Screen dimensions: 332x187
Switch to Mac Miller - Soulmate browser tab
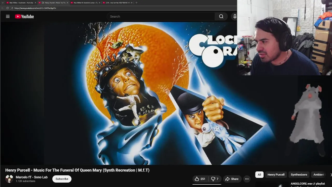pyautogui.click(x=21, y=3)
